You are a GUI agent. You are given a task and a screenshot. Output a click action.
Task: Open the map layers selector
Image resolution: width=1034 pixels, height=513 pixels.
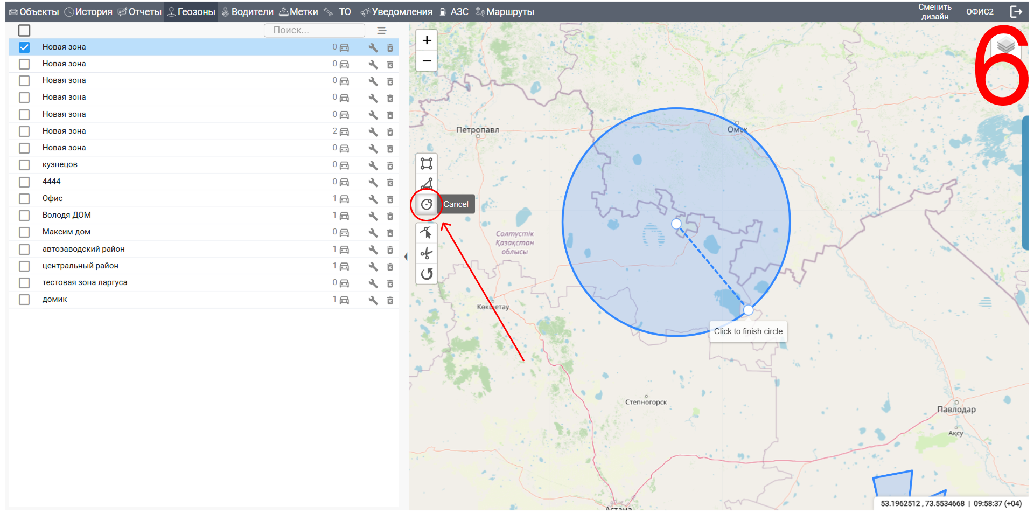pos(1005,46)
